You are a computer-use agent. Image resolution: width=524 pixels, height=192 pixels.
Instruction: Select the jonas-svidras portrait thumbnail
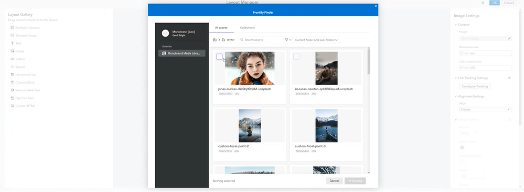tap(250, 68)
